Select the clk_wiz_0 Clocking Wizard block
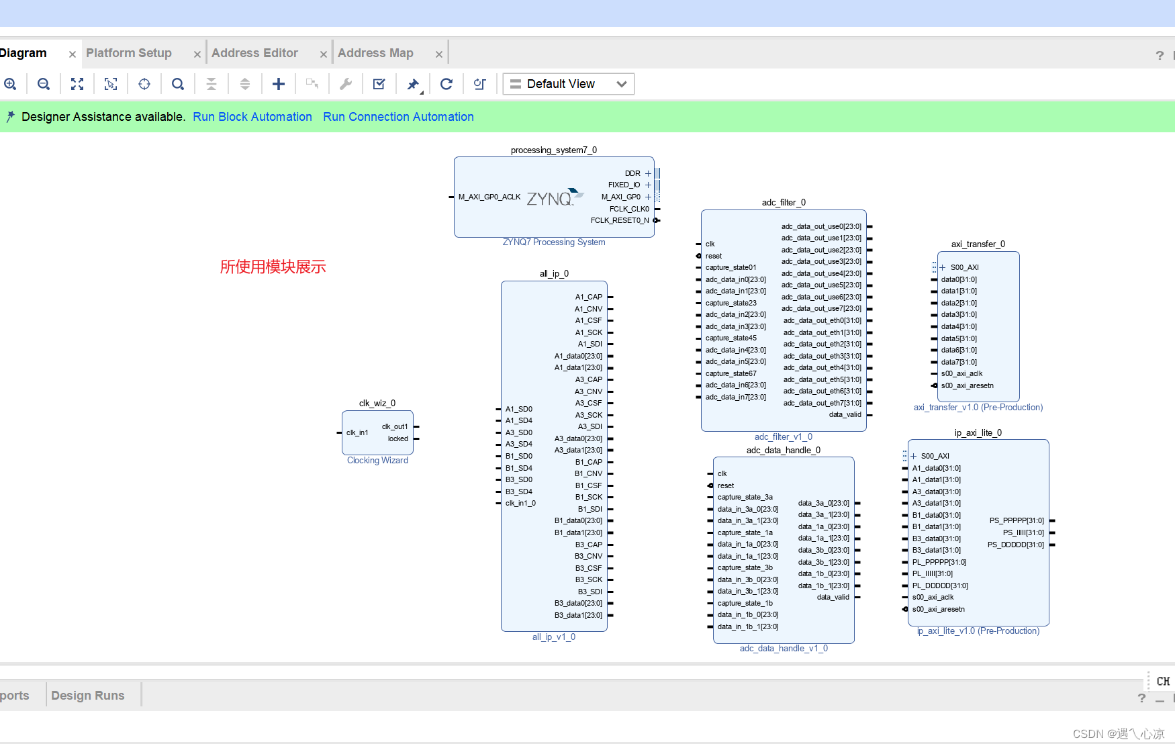Screen dimensions: 1175x746 (x=377, y=433)
